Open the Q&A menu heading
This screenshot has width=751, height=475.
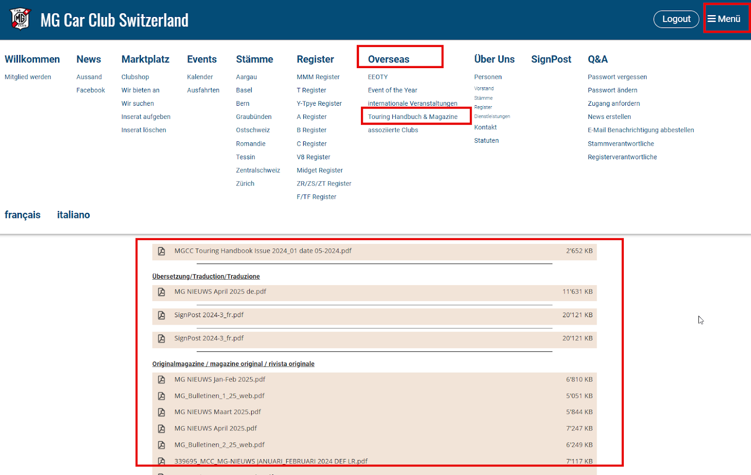pos(598,59)
